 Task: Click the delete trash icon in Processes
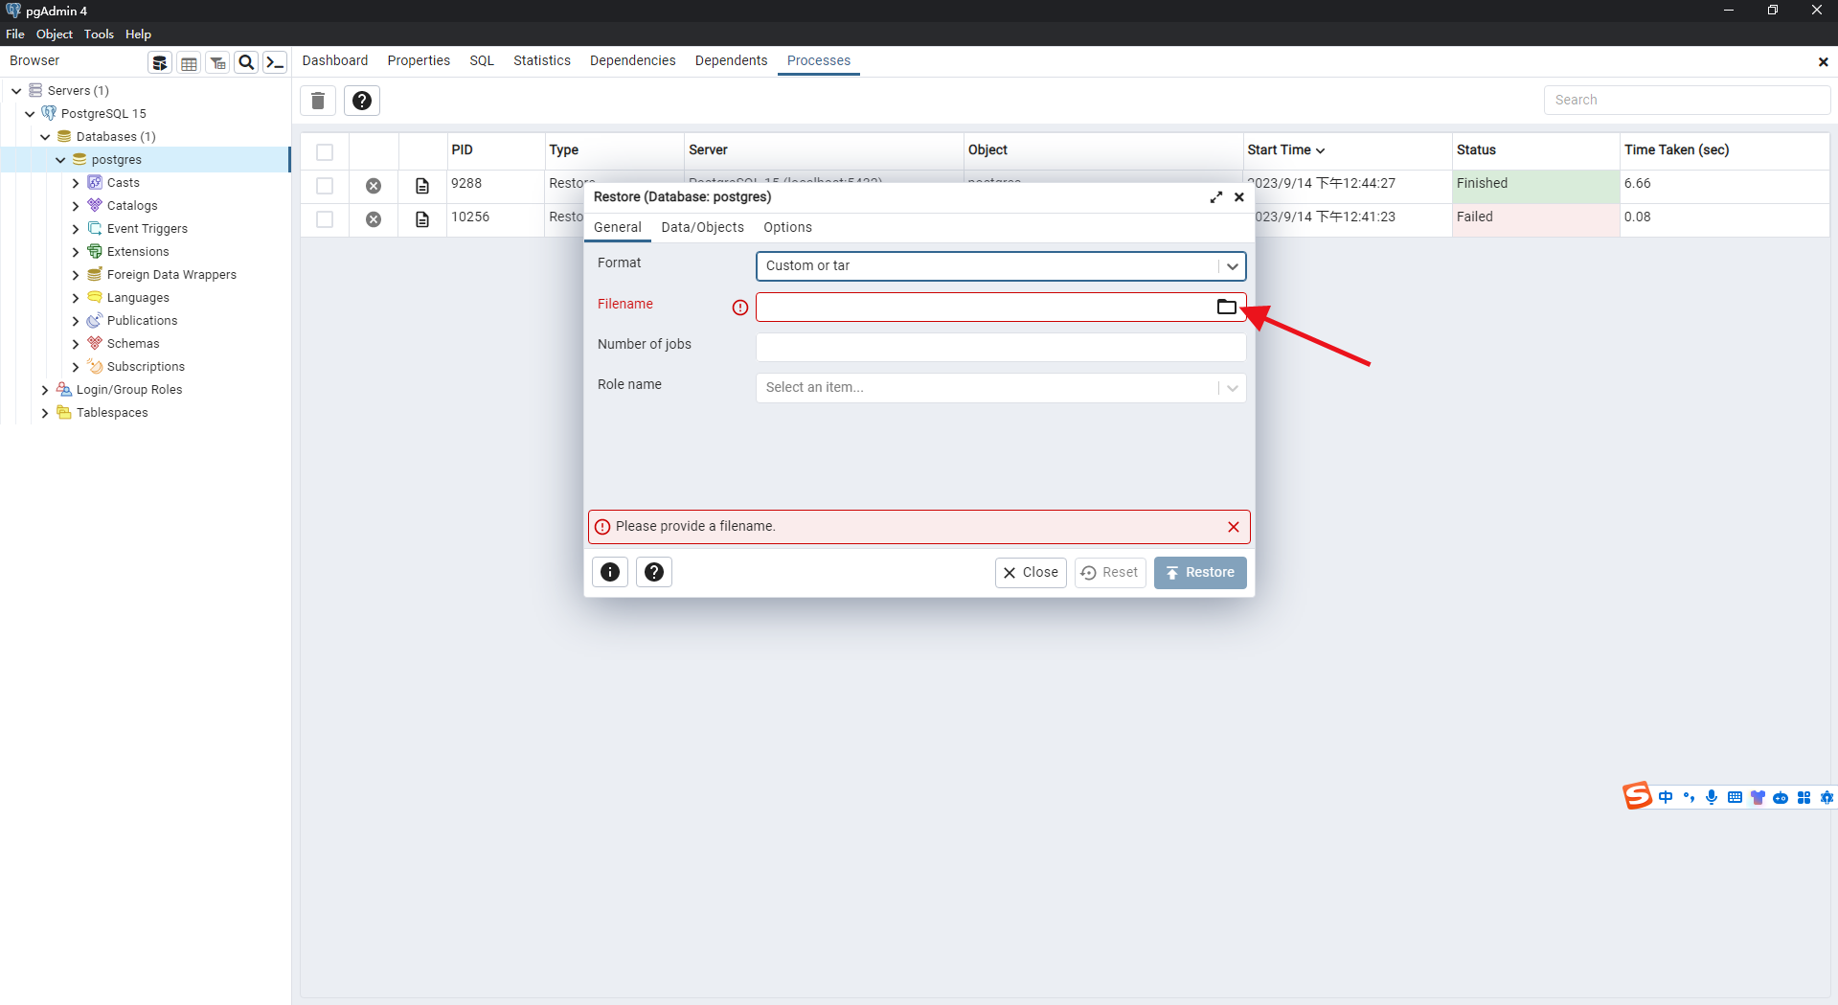coord(318,101)
